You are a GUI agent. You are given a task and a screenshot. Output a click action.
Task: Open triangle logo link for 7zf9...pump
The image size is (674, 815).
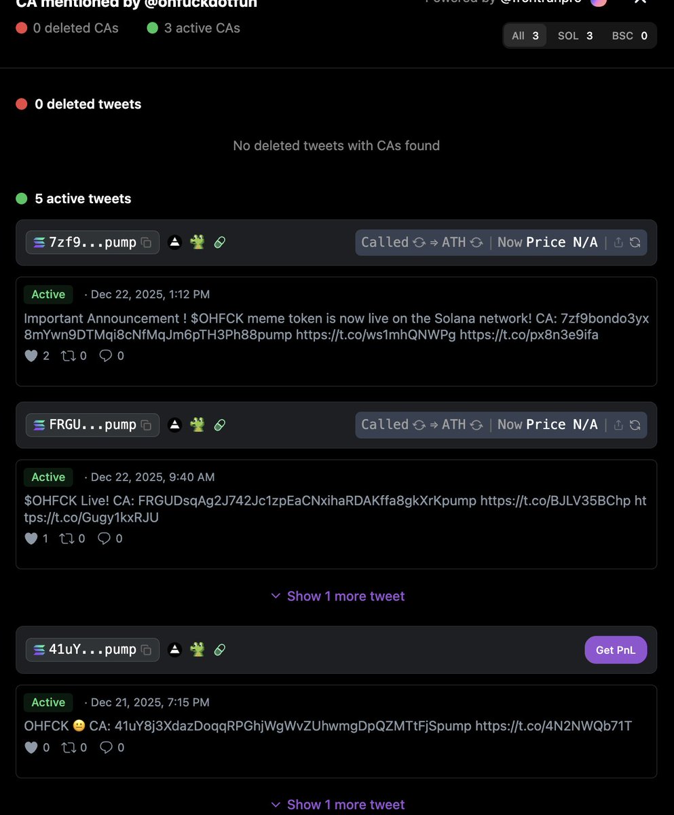pos(175,242)
